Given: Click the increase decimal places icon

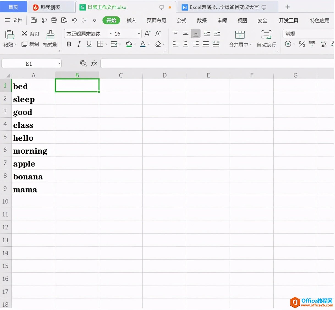Looking at the screenshot, I should 324,44.
